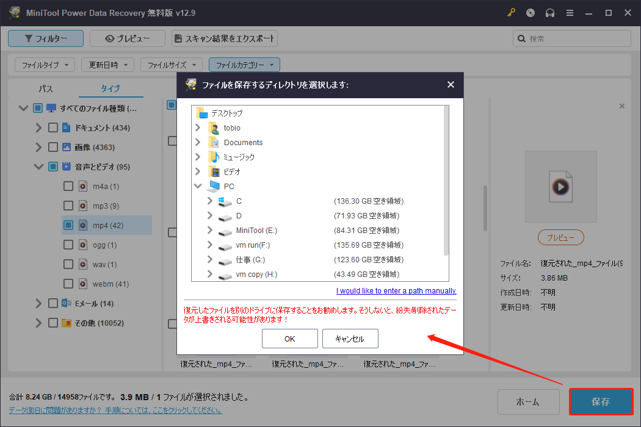641x427 pixels.
Task: Click the C drive Windows icon
Action: [x=225, y=201]
